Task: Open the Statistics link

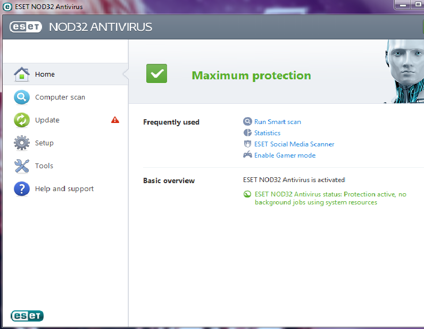Action: coord(267,133)
